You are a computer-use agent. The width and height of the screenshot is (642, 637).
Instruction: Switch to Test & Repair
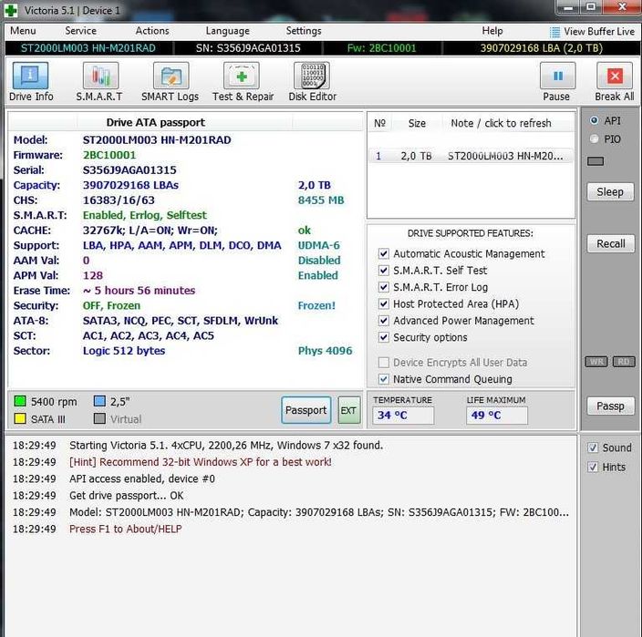[241, 76]
